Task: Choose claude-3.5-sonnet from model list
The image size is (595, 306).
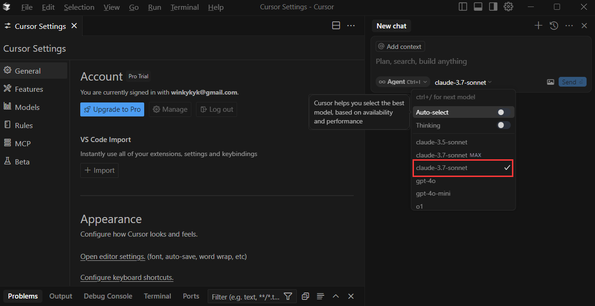Action: 463,142
